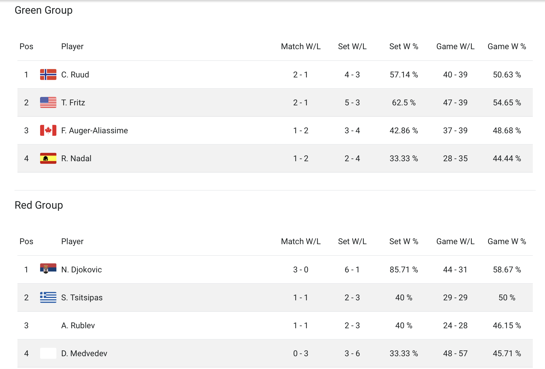This screenshot has height=369, width=545.
Task: Click the Greece flag beside S. Tsitsipas
Action: [x=48, y=297]
